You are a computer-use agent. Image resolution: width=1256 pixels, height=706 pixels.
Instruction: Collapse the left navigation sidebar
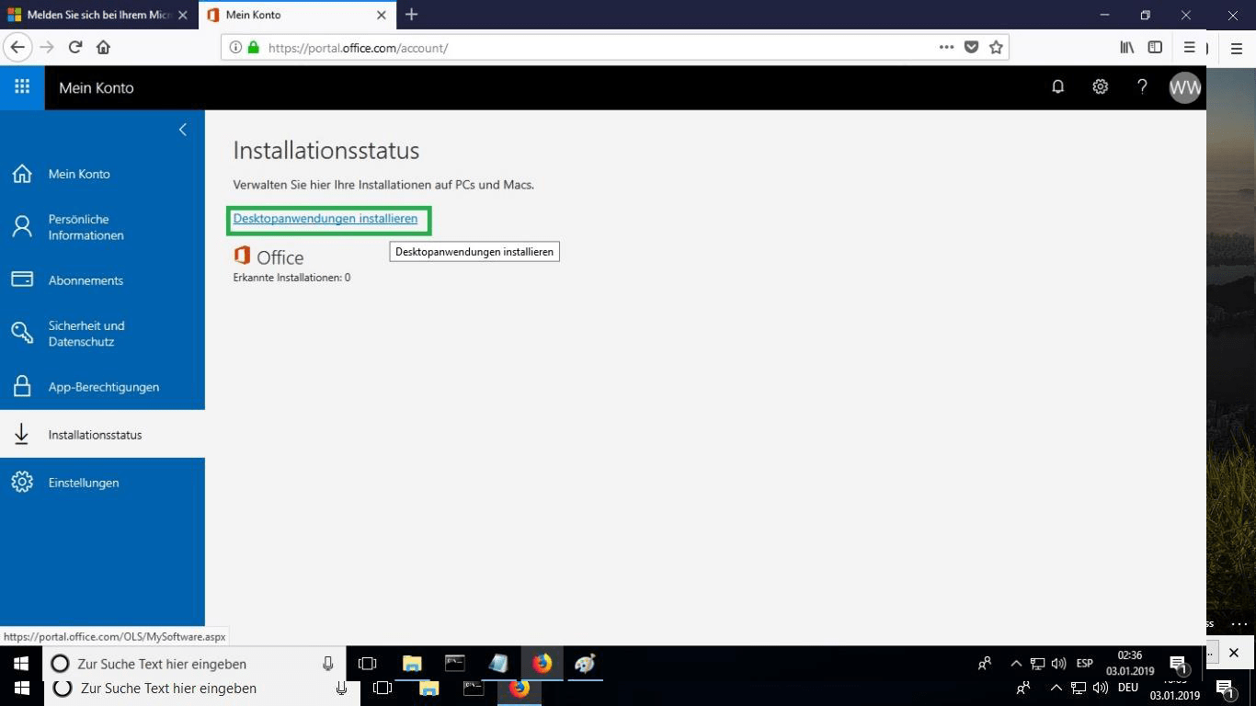point(182,130)
